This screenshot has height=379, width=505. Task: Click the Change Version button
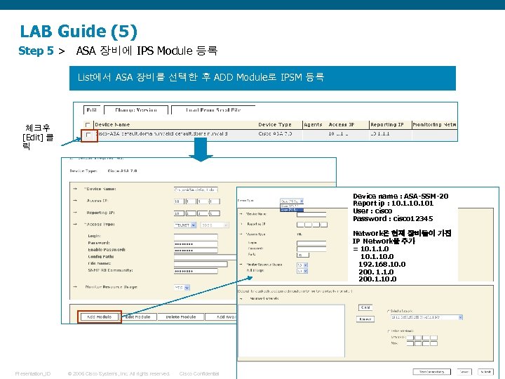(136, 110)
